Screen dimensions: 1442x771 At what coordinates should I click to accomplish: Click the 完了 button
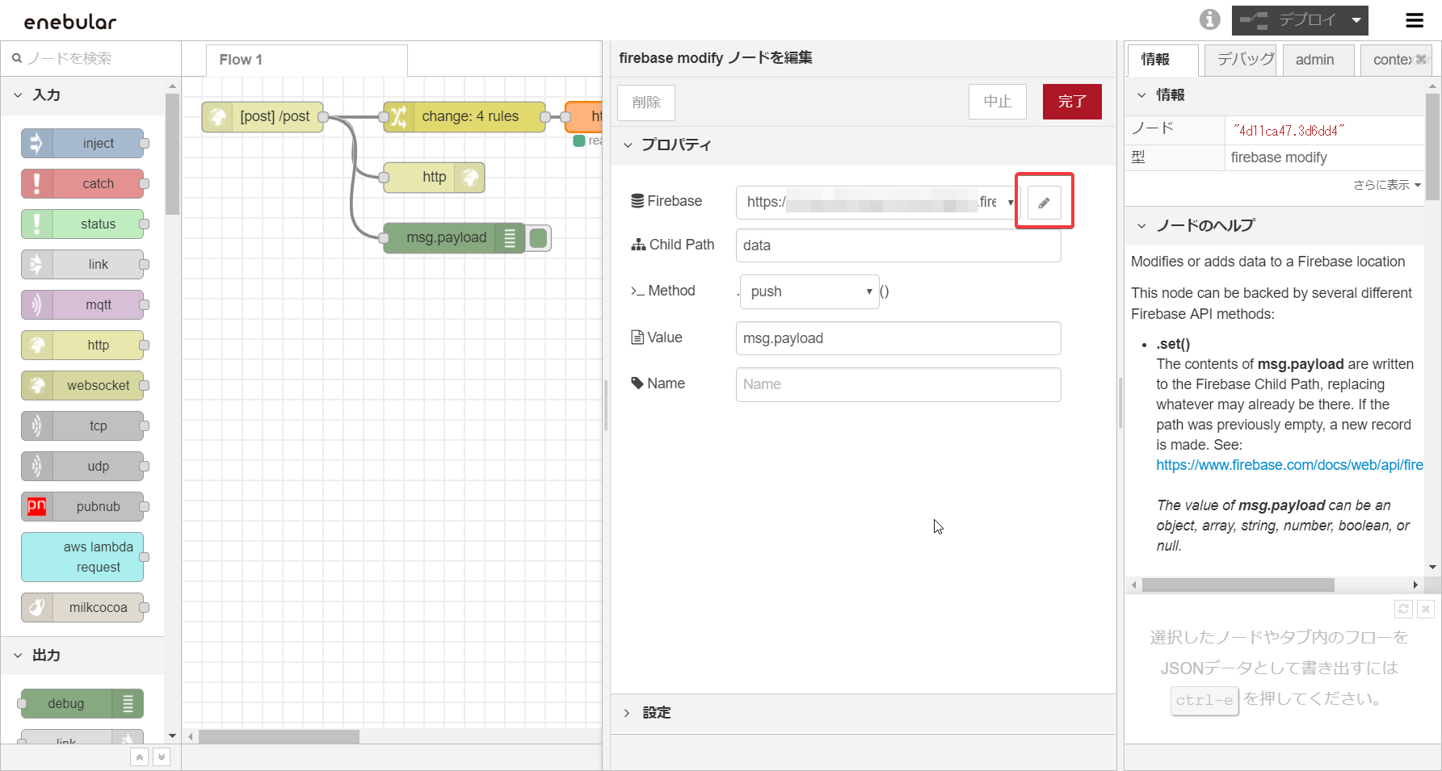tap(1072, 102)
